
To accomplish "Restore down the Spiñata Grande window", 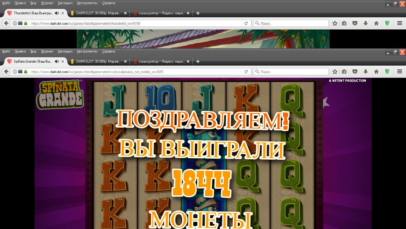I will click(x=395, y=52).
